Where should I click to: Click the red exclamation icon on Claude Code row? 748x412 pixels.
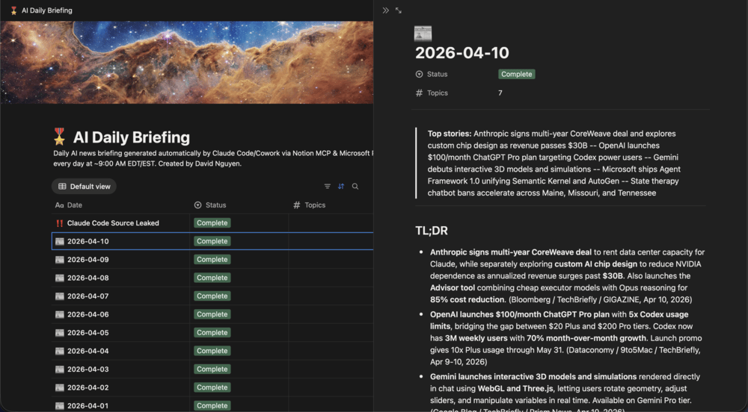pyautogui.click(x=60, y=223)
